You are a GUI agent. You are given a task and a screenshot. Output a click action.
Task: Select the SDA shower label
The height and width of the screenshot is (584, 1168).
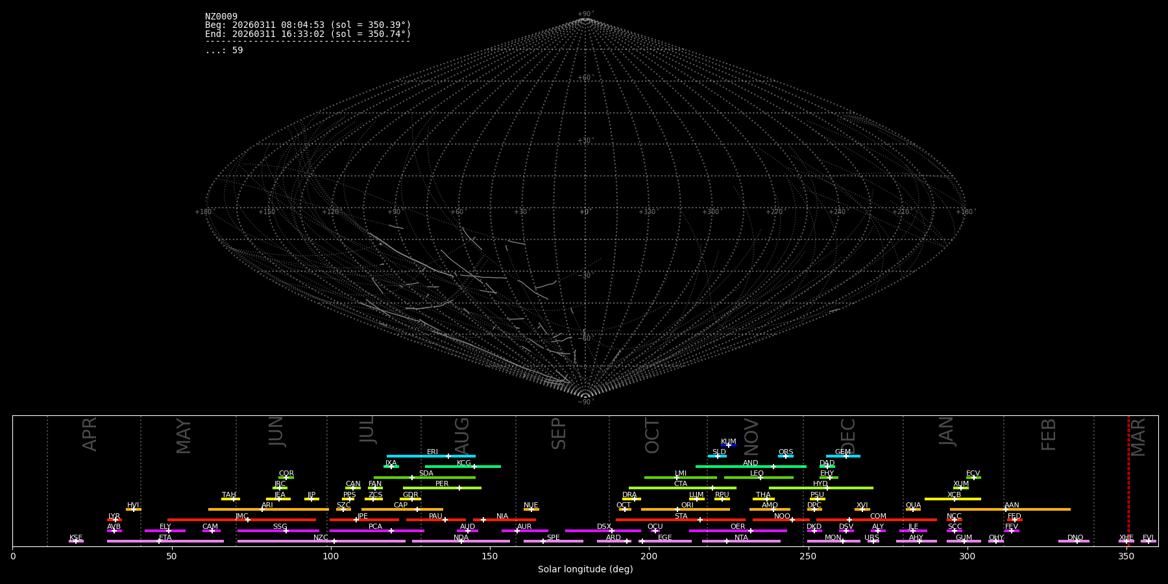pos(426,474)
